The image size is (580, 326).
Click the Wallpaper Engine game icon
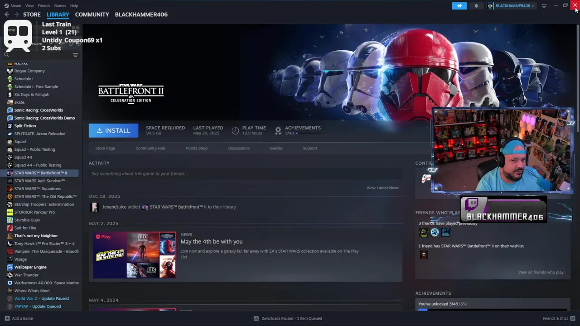pos(10,267)
